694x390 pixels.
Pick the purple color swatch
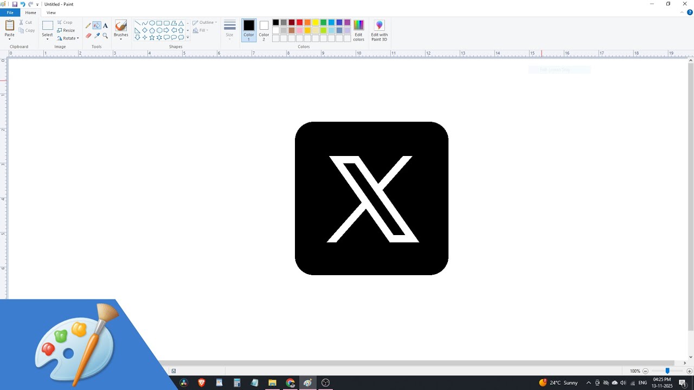click(x=347, y=22)
